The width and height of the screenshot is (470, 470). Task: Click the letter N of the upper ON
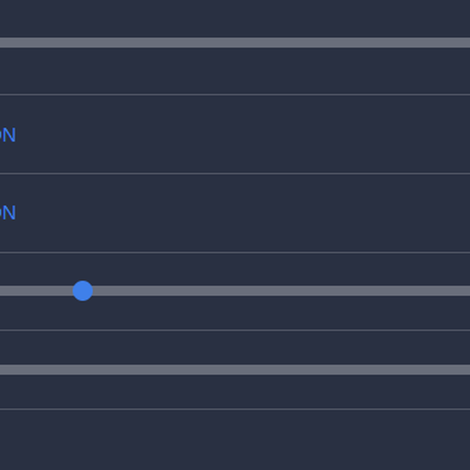[10, 136]
